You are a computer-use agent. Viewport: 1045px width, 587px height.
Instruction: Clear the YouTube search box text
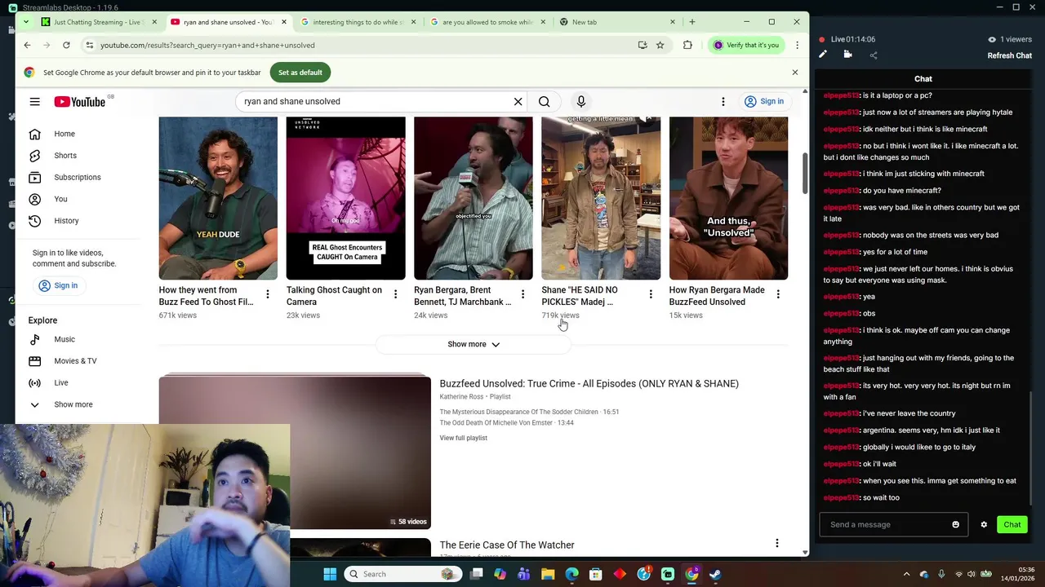click(518, 101)
